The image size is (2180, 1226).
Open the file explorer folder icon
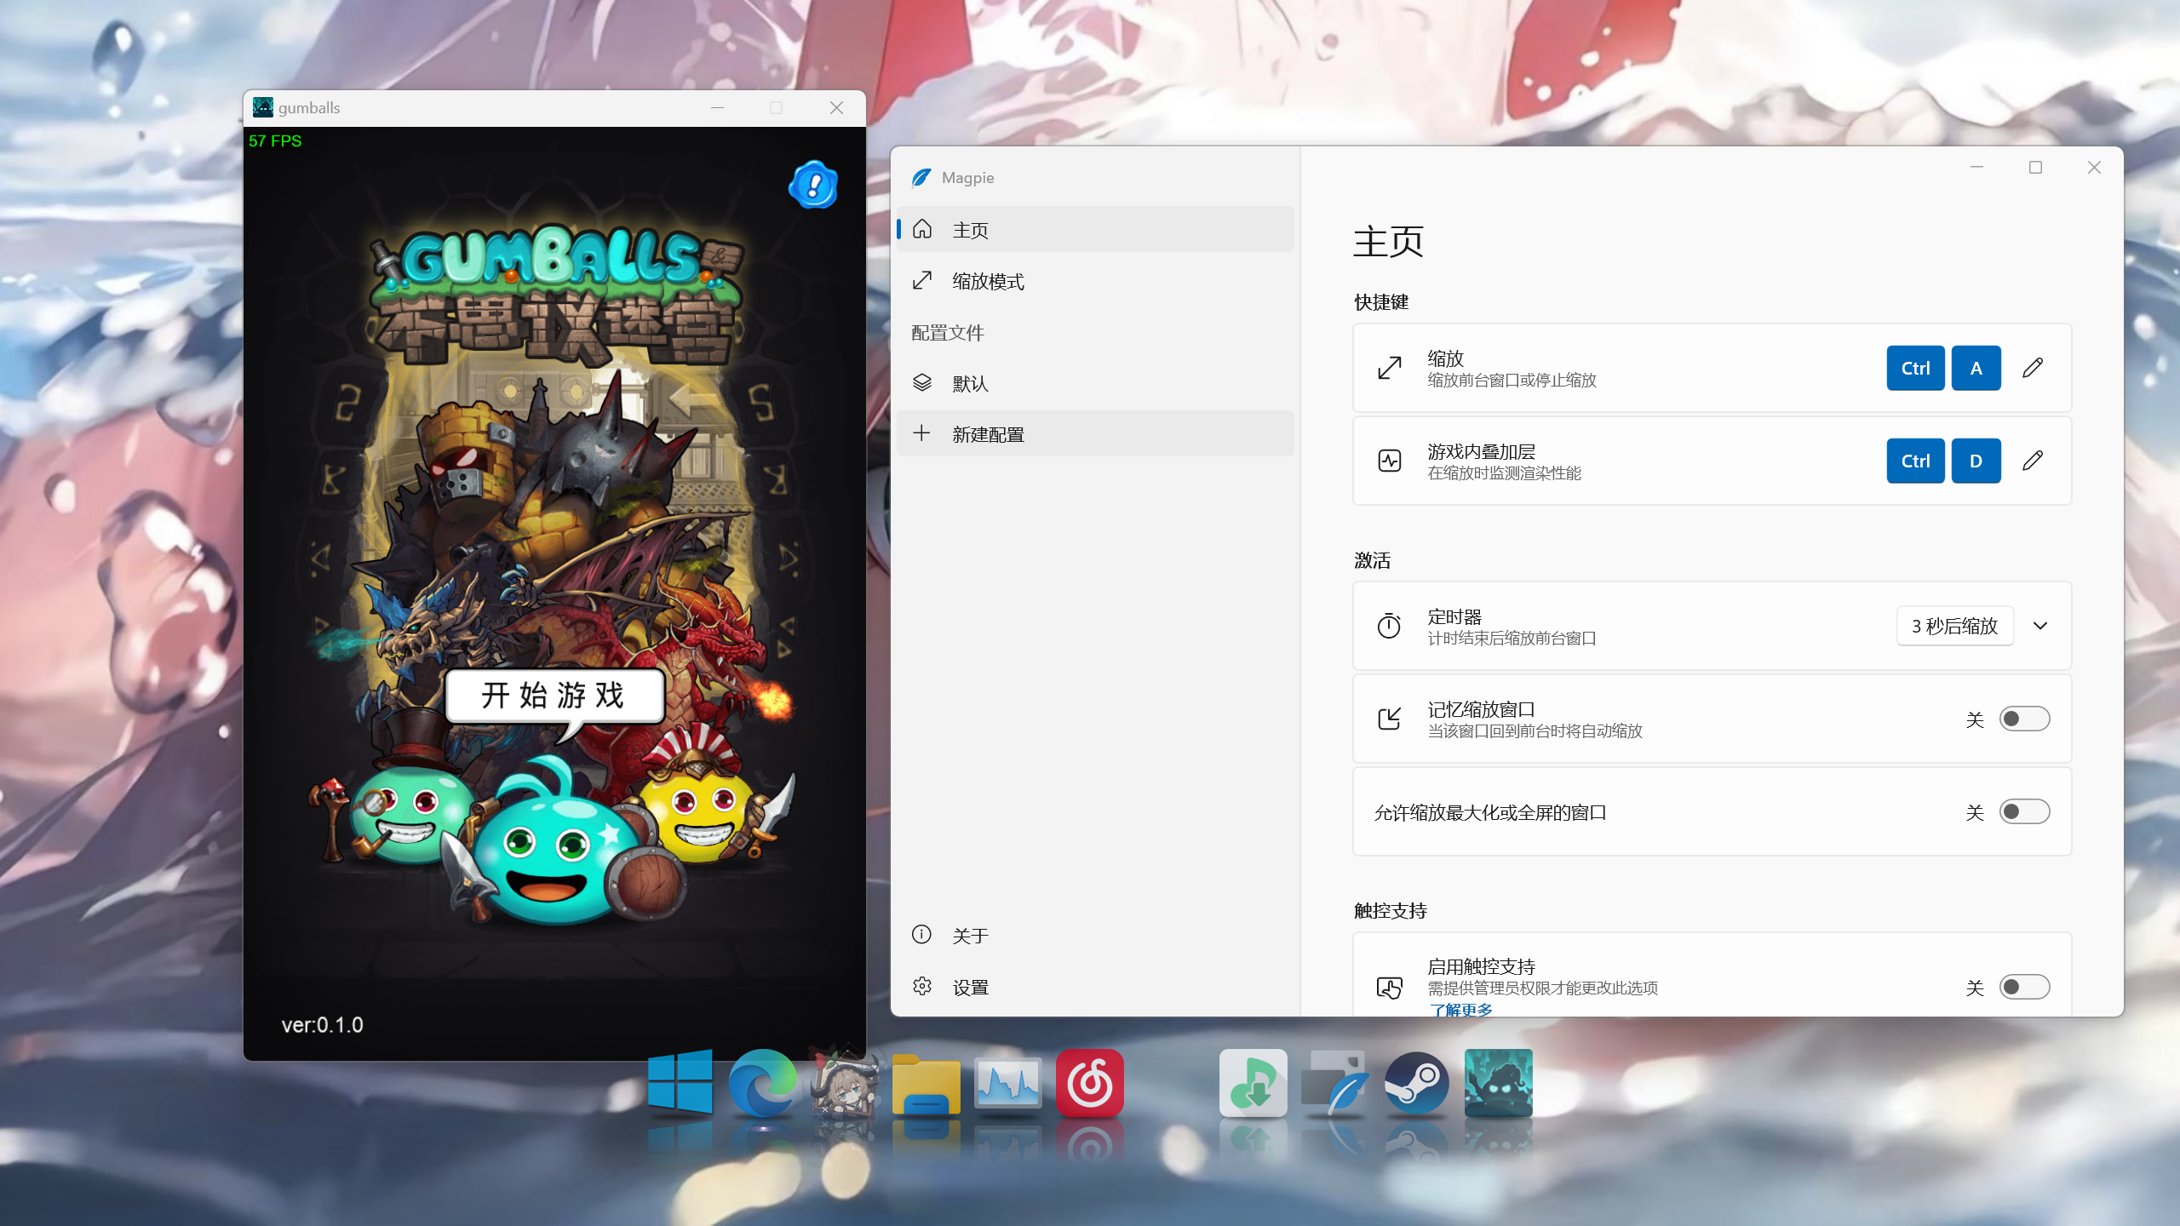coord(926,1085)
